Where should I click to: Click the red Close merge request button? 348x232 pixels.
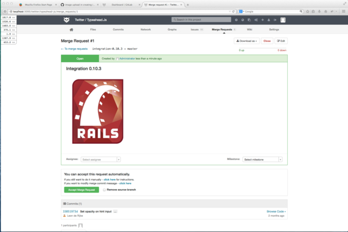click(x=267, y=41)
